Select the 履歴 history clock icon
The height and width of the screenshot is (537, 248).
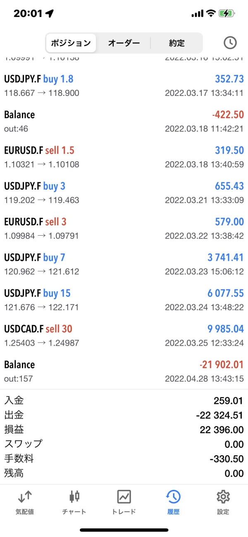pos(174,496)
